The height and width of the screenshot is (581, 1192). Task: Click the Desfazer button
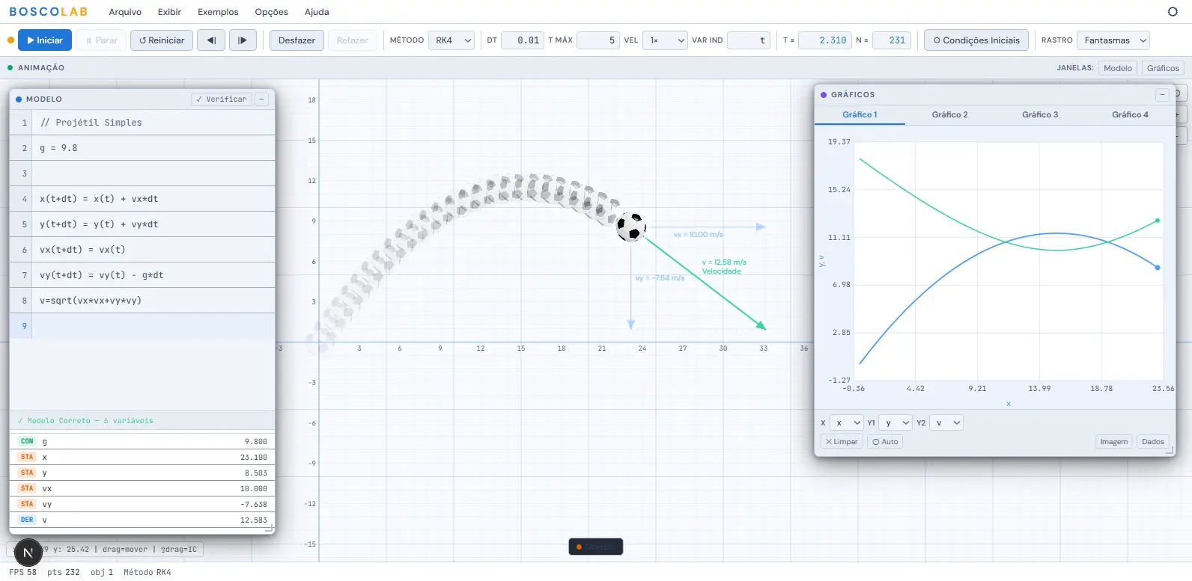[x=297, y=40]
